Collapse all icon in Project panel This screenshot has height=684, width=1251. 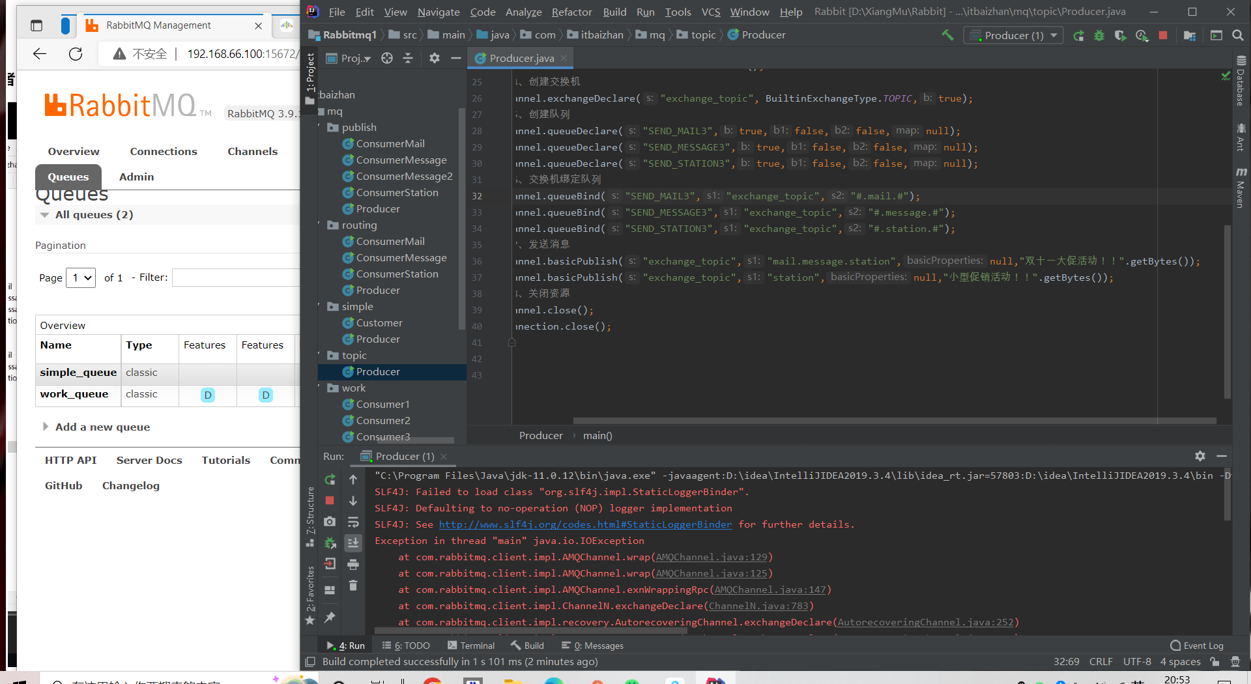coord(408,58)
